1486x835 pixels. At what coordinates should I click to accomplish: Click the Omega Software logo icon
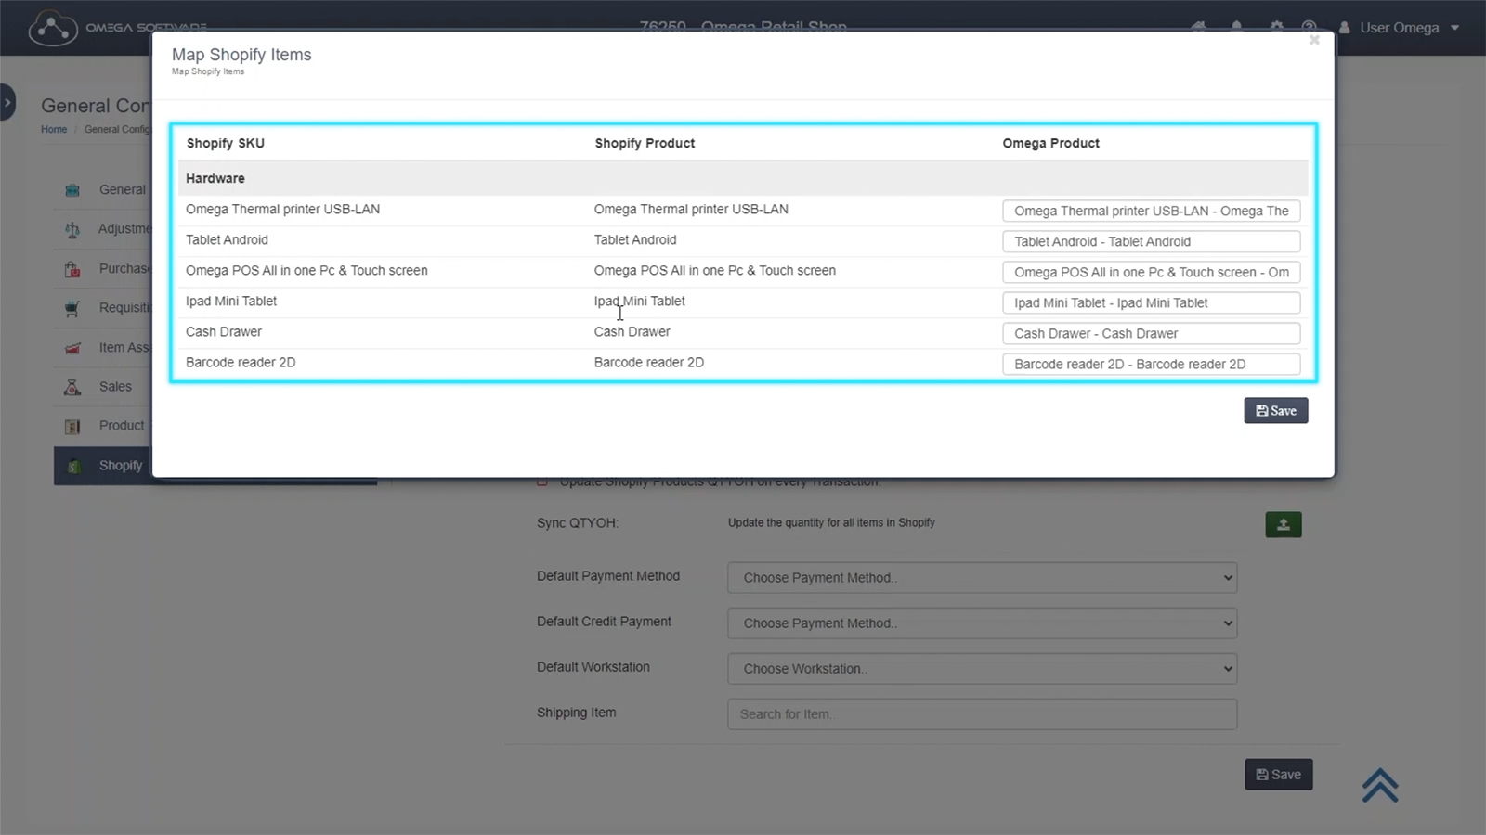coord(53,28)
